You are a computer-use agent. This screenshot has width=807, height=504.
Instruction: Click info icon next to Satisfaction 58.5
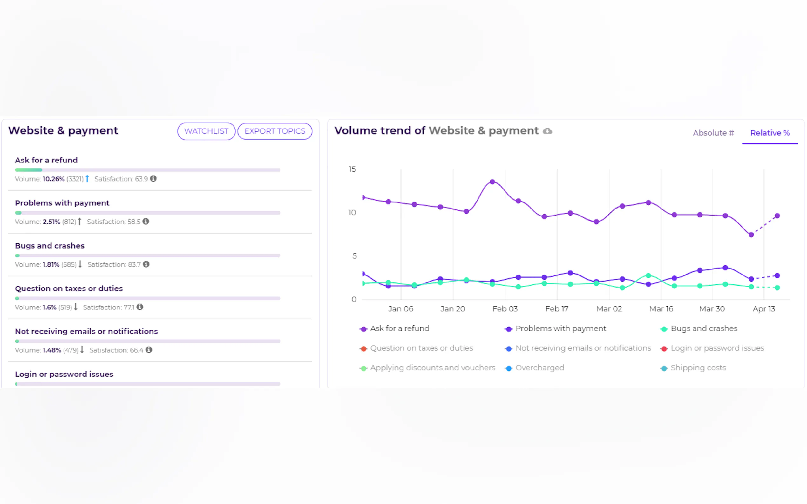tap(146, 221)
